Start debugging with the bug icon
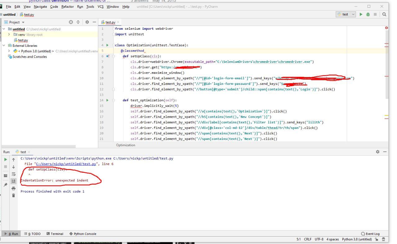The image size is (397, 244). (368, 14)
